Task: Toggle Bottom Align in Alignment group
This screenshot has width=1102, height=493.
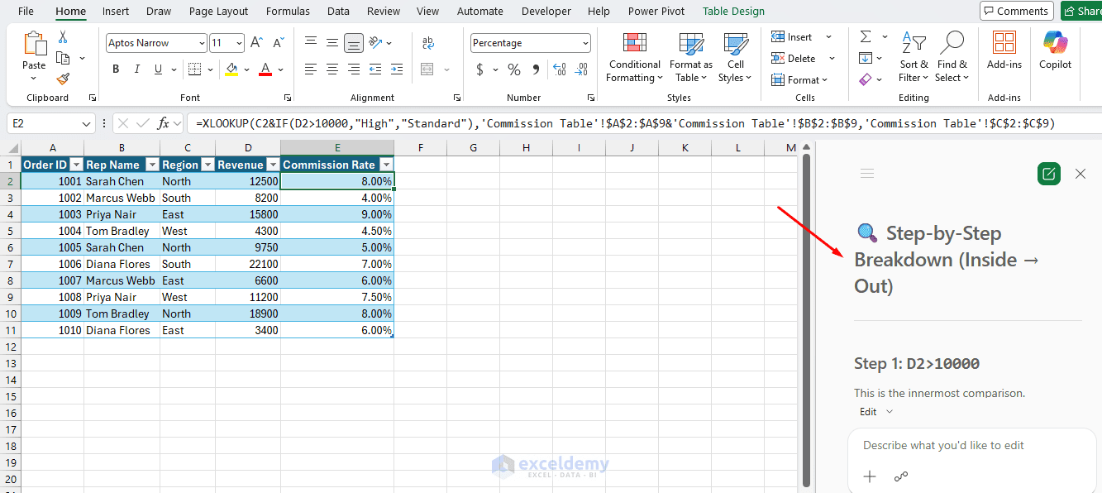Action: [354, 43]
